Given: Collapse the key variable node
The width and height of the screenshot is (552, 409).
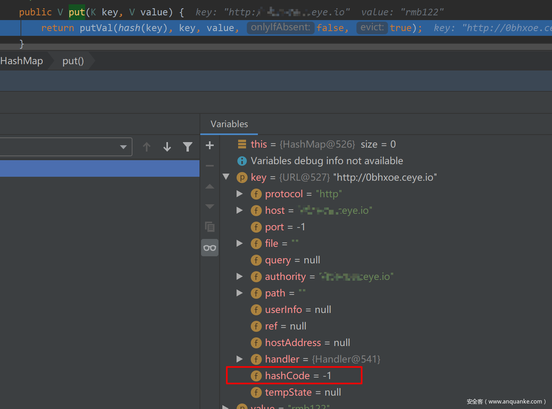Looking at the screenshot, I should [226, 177].
